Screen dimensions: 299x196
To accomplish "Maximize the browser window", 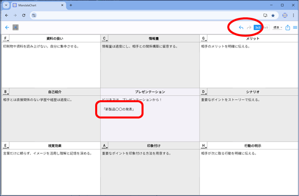I will (282, 5).
